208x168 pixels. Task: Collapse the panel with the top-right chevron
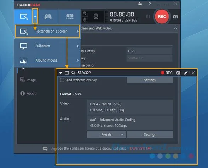pos(175,29)
